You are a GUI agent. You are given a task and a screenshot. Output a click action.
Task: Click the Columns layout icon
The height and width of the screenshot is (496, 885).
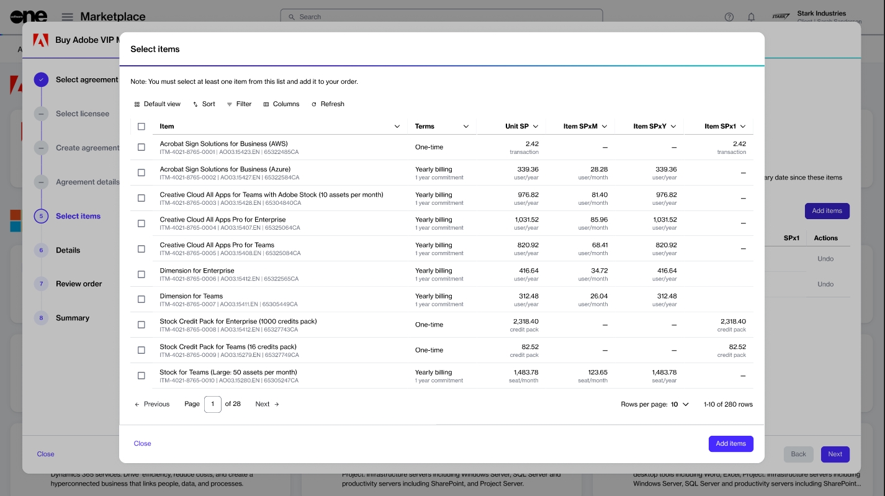(x=266, y=104)
